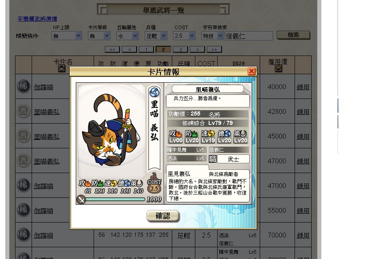This screenshot has height=259, width=389.
Task: Click the 確認 confirm button
Action: [163, 216]
